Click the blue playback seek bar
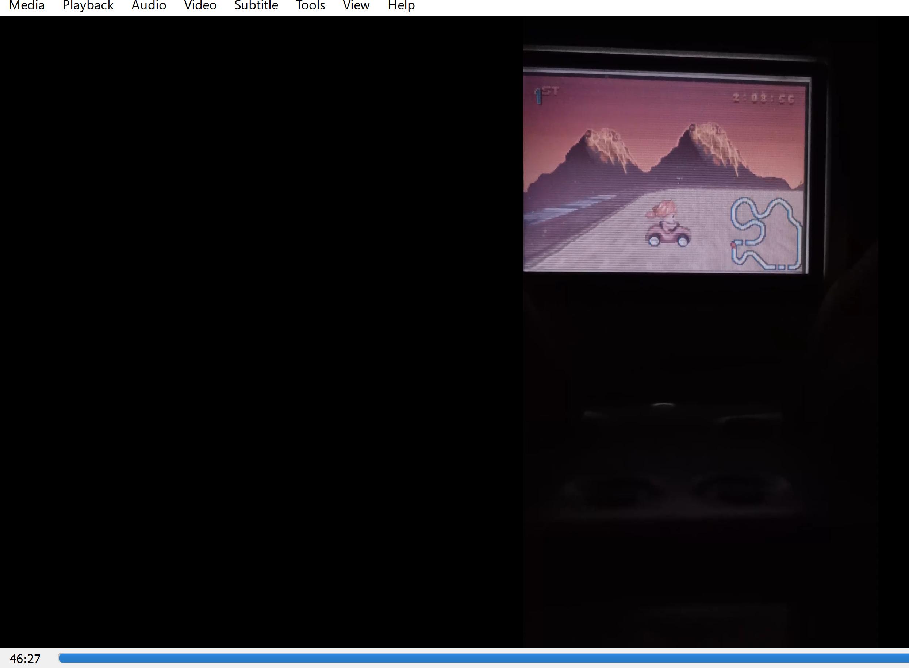The width and height of the screenshot is (909, 668). coord(484,658)
